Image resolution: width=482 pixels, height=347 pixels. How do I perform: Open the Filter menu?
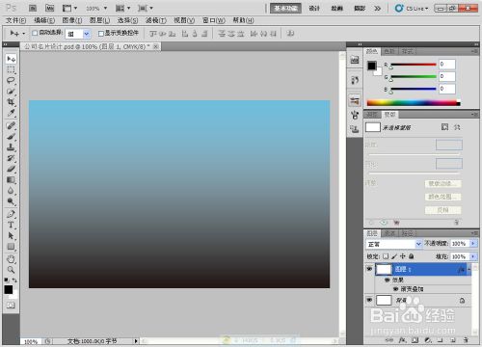click(156, 20)
